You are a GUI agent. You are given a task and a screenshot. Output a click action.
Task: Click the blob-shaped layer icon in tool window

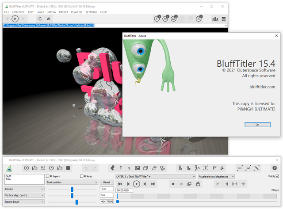click(112, 168)
